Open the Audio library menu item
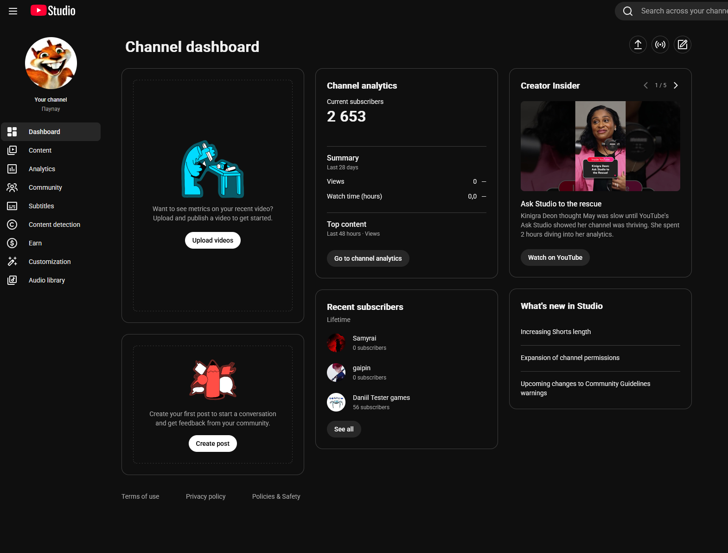 pos(51,280)
